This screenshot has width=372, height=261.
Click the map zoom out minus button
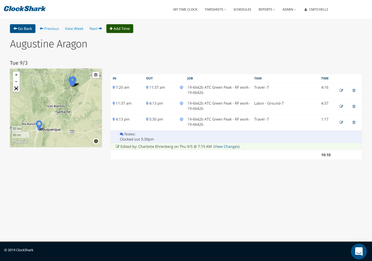tap(16, 81)
